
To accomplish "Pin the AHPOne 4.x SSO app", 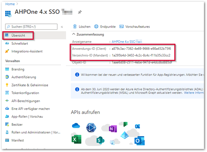I will [80, 12].
